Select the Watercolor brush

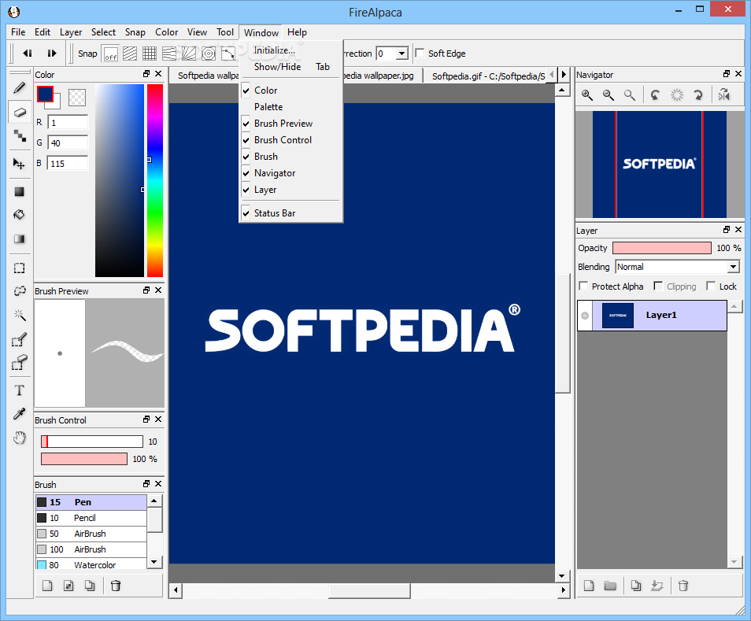click(91, 564)
